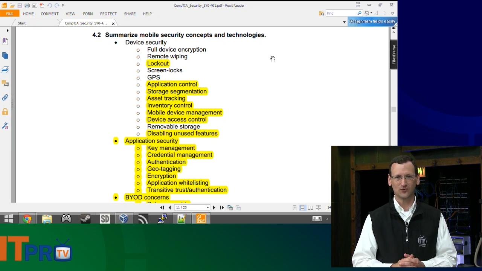The width and height of the screenshot is (482, 271).
Task: Open the Pages thumbnails panel in the sidebar
Action: [5, 55]
